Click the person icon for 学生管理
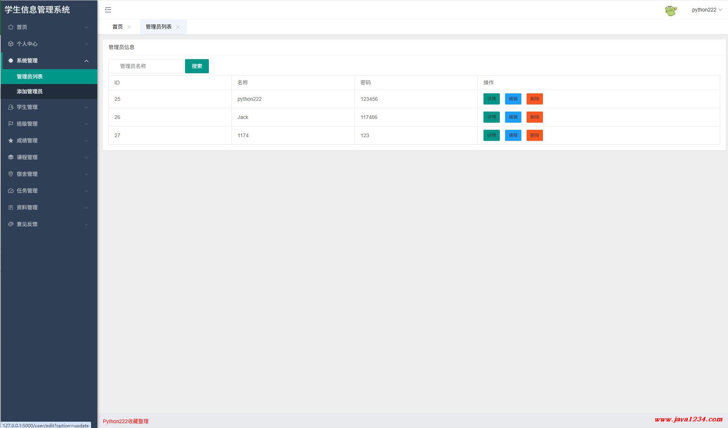Viewport: 728px width, 428px height. pyautogui.click(x=11, y=107)
